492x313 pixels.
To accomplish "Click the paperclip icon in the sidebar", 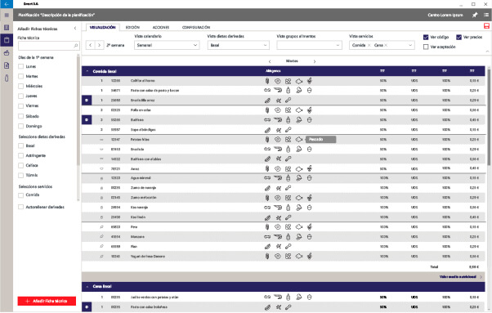I will point(7,78).
